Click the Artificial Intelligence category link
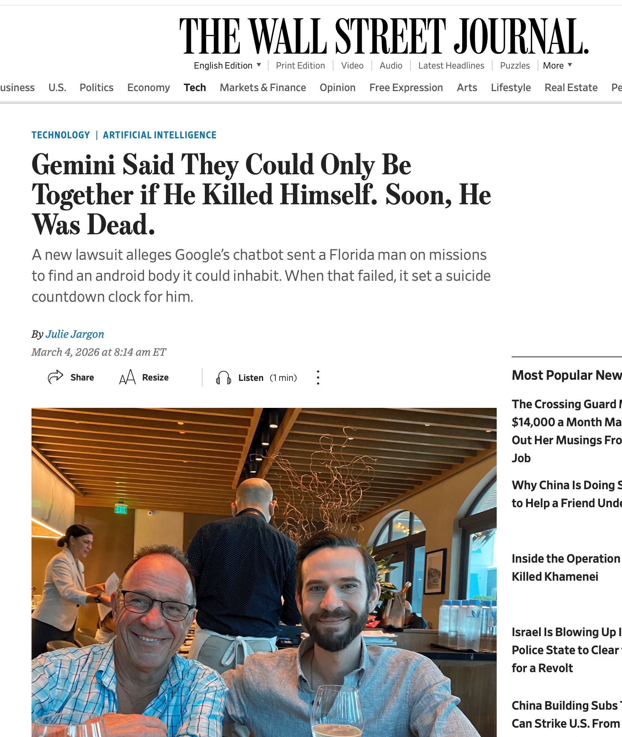Image resolution: width=622 pixels, height=737 pixels. [x=160, y=135]
